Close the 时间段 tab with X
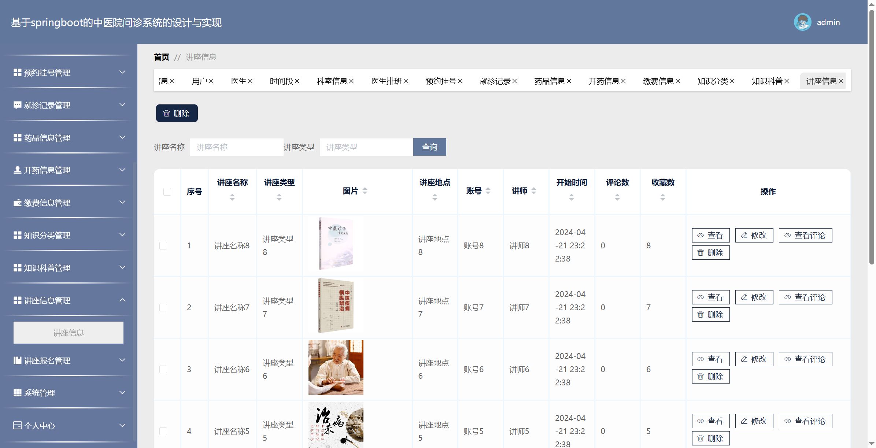The height and width of the screenshot is (448, 876). 297,81
